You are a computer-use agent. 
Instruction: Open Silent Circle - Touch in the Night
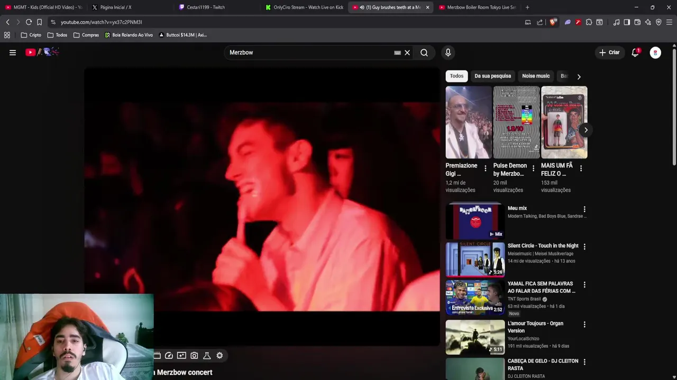pos(543,245)
